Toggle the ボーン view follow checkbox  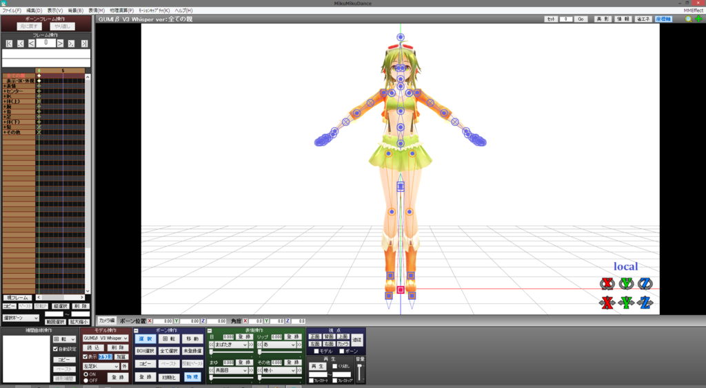[342, 351]
